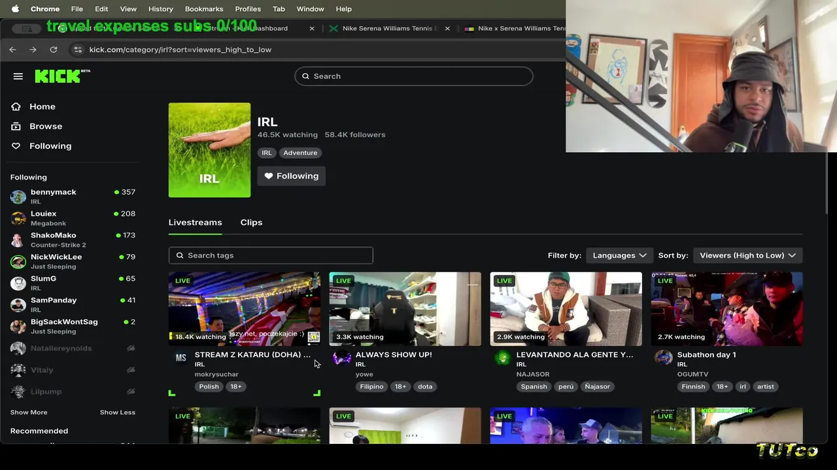Open NAJASOR 2.9K watching thumbnail
This screenshot has height=470, width=837.
point(566,309)
